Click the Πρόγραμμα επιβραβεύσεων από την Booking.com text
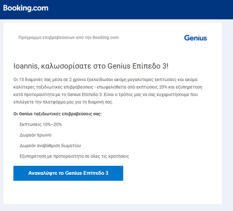 click(x=69, y=37)
